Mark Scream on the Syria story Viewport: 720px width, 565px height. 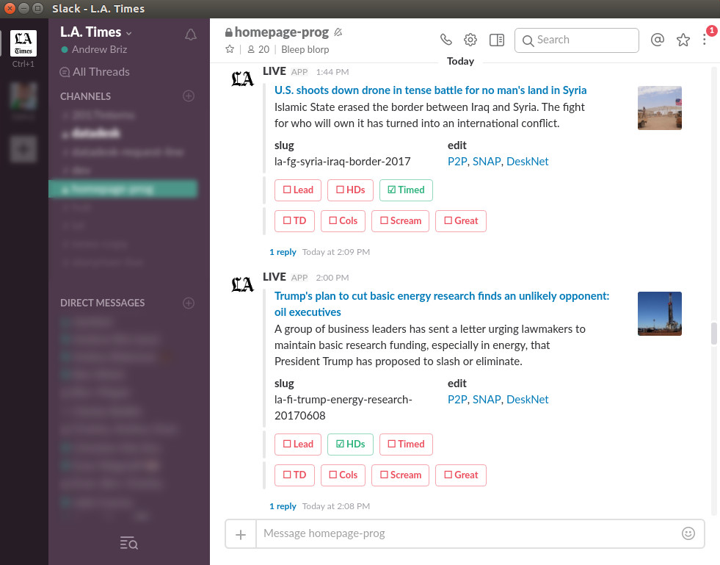[401, 220]
